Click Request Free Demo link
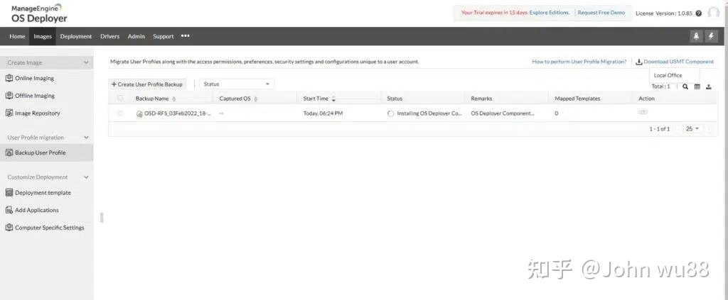The height and width of the screenshot is (300, 728). point(601,13)
